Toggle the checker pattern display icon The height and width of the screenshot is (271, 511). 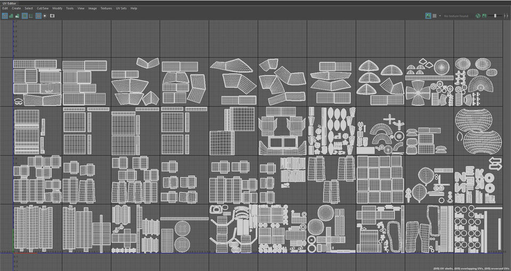434,15
